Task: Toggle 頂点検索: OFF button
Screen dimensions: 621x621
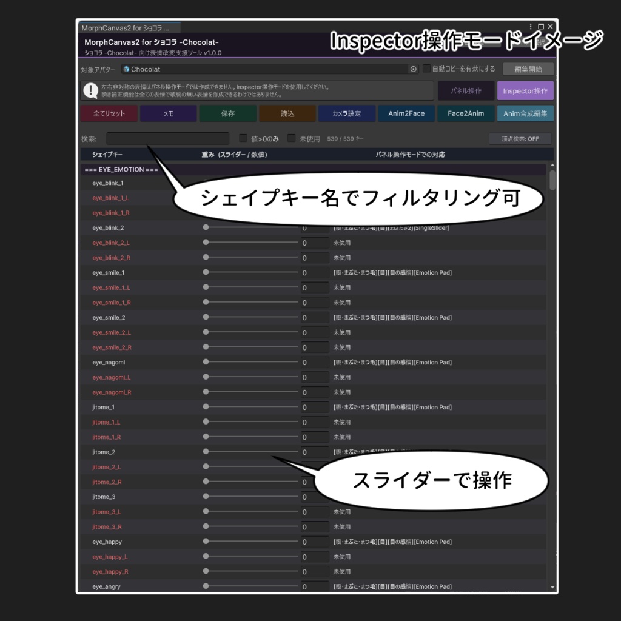Action: click(520, 139)
